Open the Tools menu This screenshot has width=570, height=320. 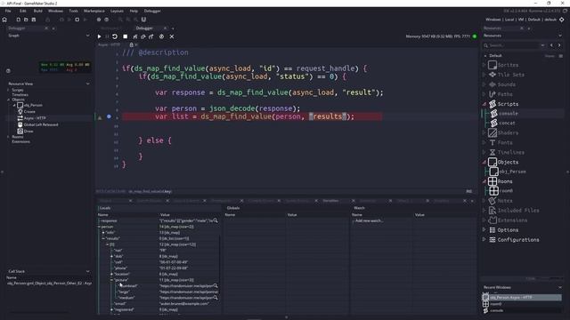[73, 11]
